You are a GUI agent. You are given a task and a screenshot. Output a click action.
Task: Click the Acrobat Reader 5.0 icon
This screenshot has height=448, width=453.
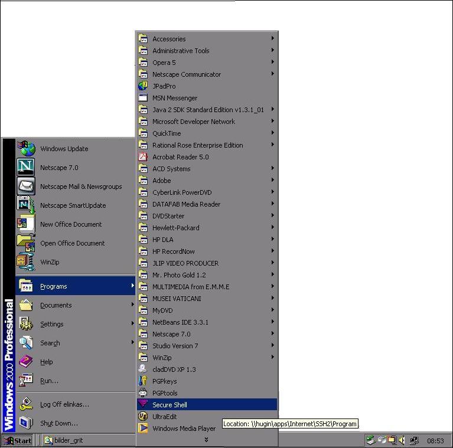143,157
